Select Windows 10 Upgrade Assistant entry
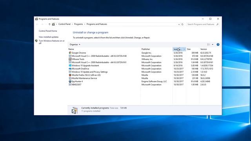 pyautogui.click(x=85, y=65)
